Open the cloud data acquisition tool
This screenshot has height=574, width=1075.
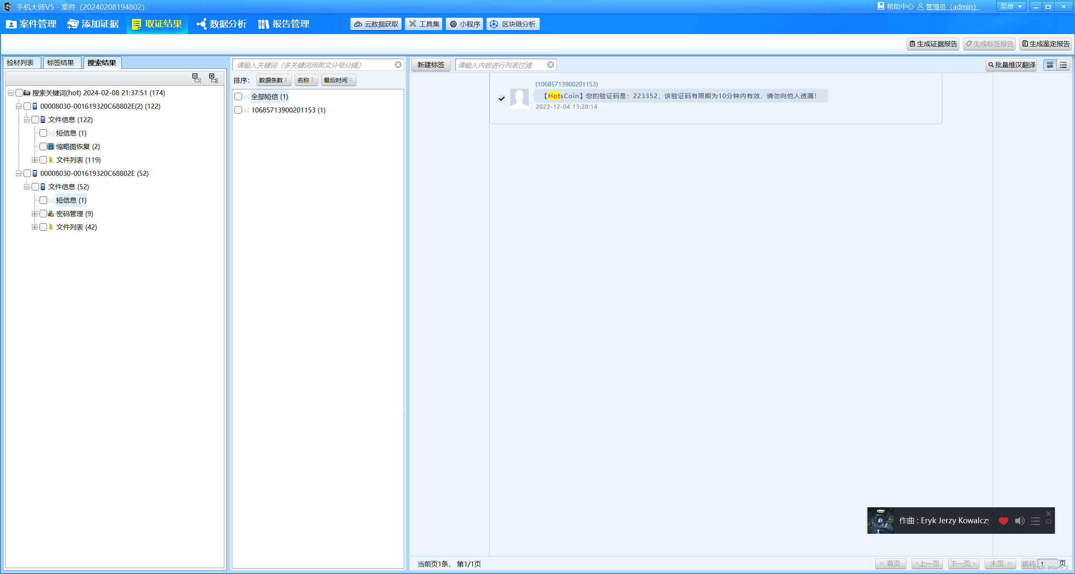coord(376,24)
